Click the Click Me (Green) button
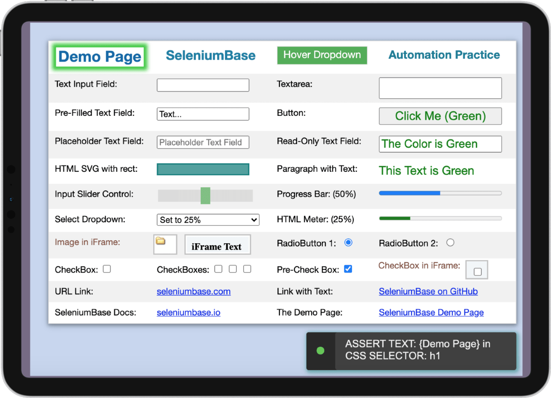This screenshot has height=398, width=551. click(x=440, y=116)
